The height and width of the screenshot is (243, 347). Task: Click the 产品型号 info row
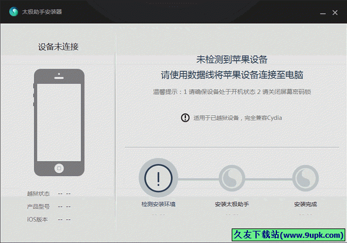pyautogui.click(x=49, y=206)
